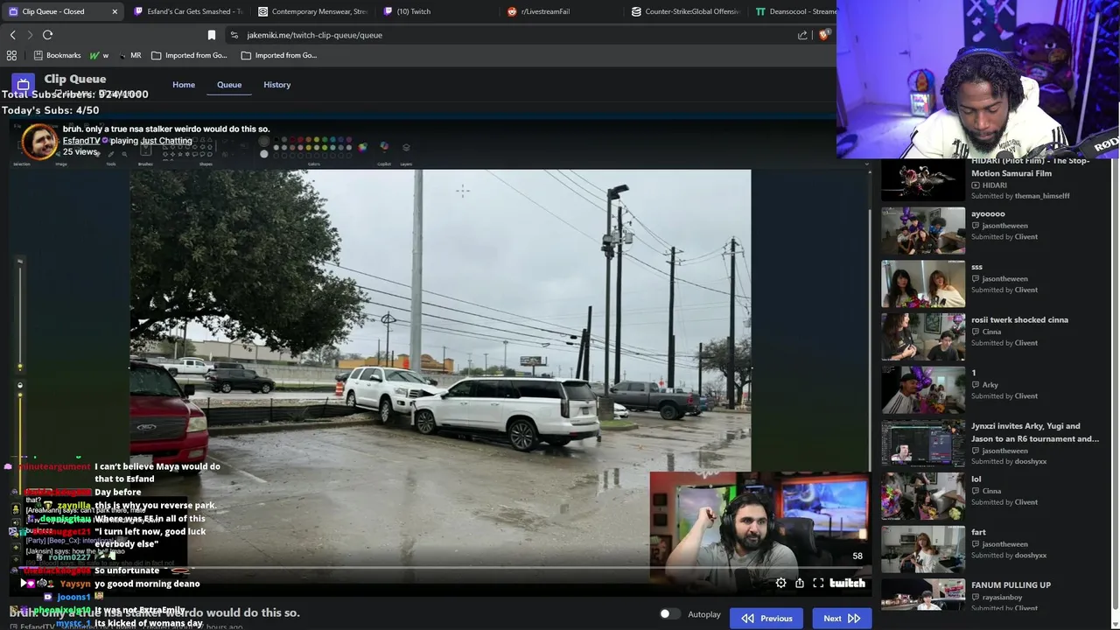Open the 'sss' clip thumbnail

pyautogui.click(x=922, y=283)
